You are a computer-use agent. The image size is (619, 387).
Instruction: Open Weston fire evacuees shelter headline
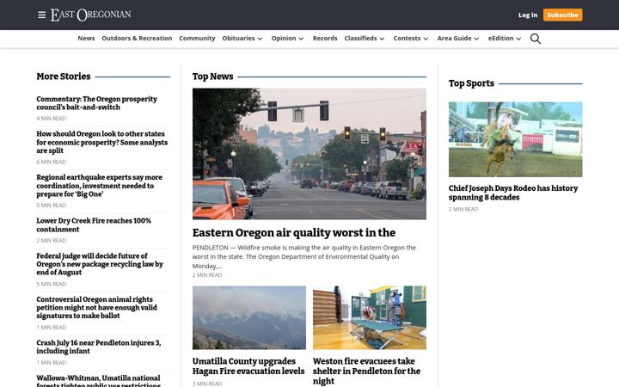click(366, 372)
